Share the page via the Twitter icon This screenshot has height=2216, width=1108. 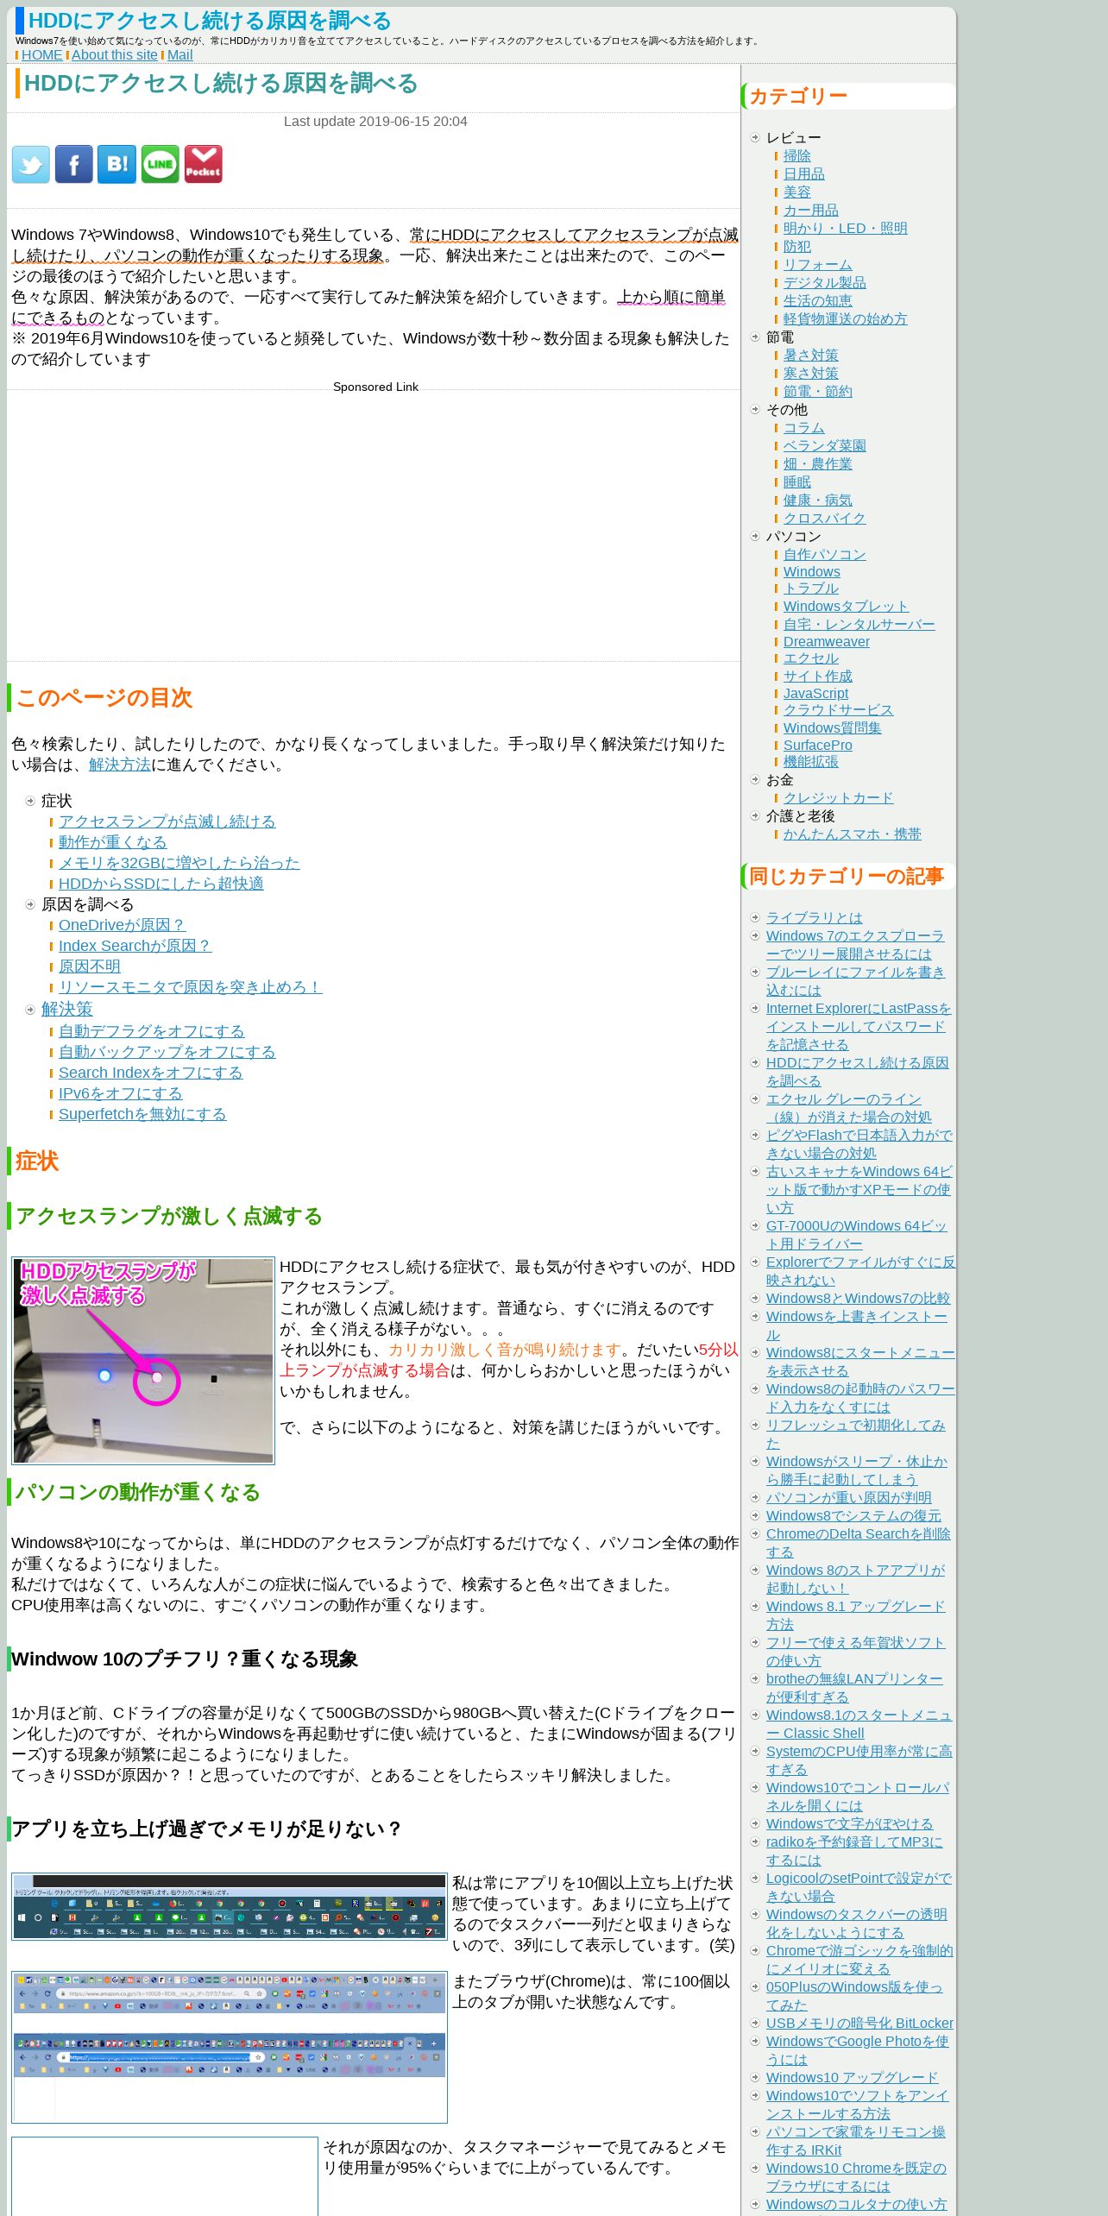(x=31, y=164)
